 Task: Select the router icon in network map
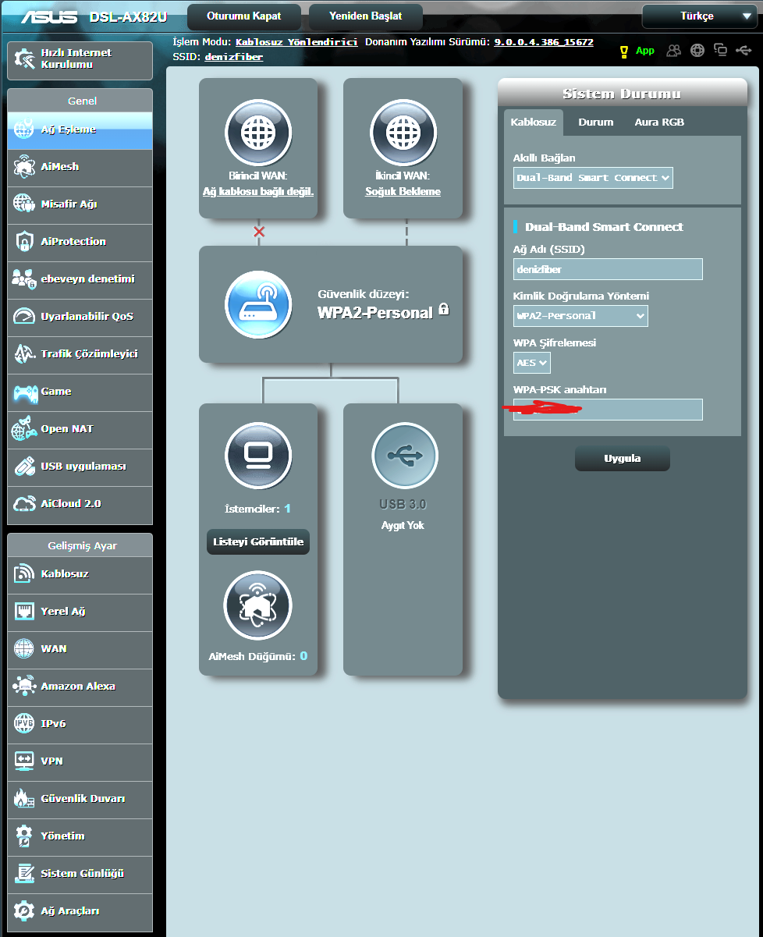click(258, 304)
